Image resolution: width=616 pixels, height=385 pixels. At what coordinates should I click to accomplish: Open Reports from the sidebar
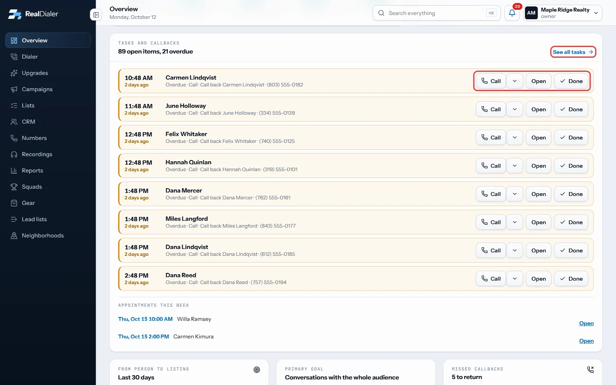coord(48,171)
